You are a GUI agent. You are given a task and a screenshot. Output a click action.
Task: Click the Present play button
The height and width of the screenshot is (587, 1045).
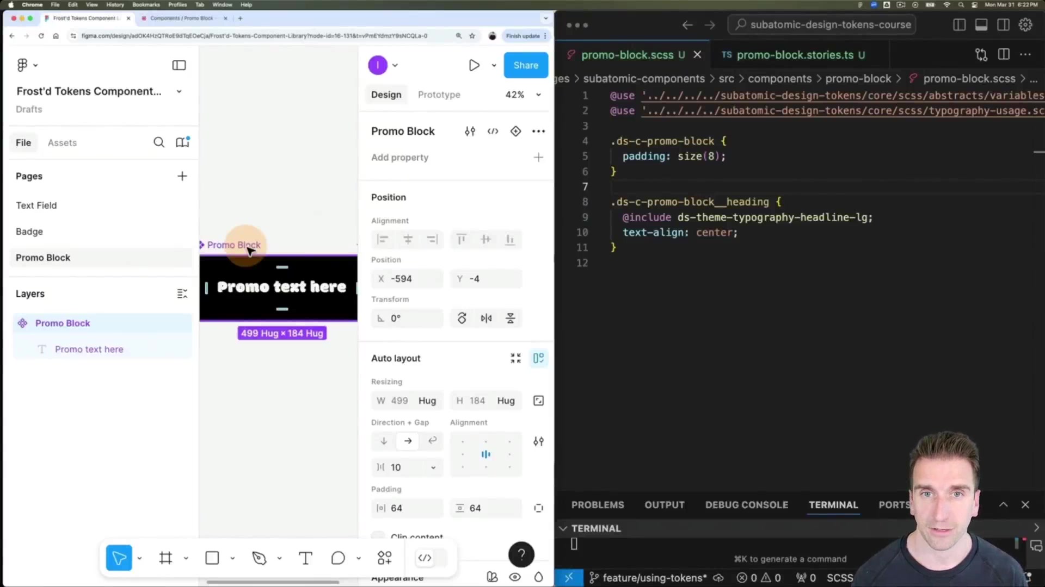(474, 65)
